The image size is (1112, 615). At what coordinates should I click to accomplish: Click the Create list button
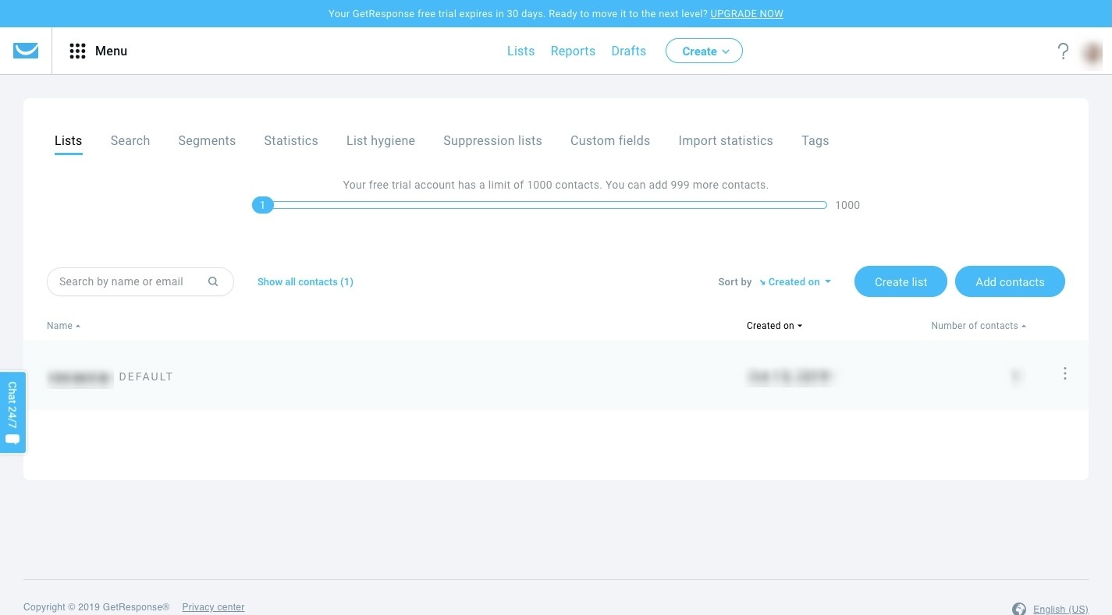[x=901, y=281]
